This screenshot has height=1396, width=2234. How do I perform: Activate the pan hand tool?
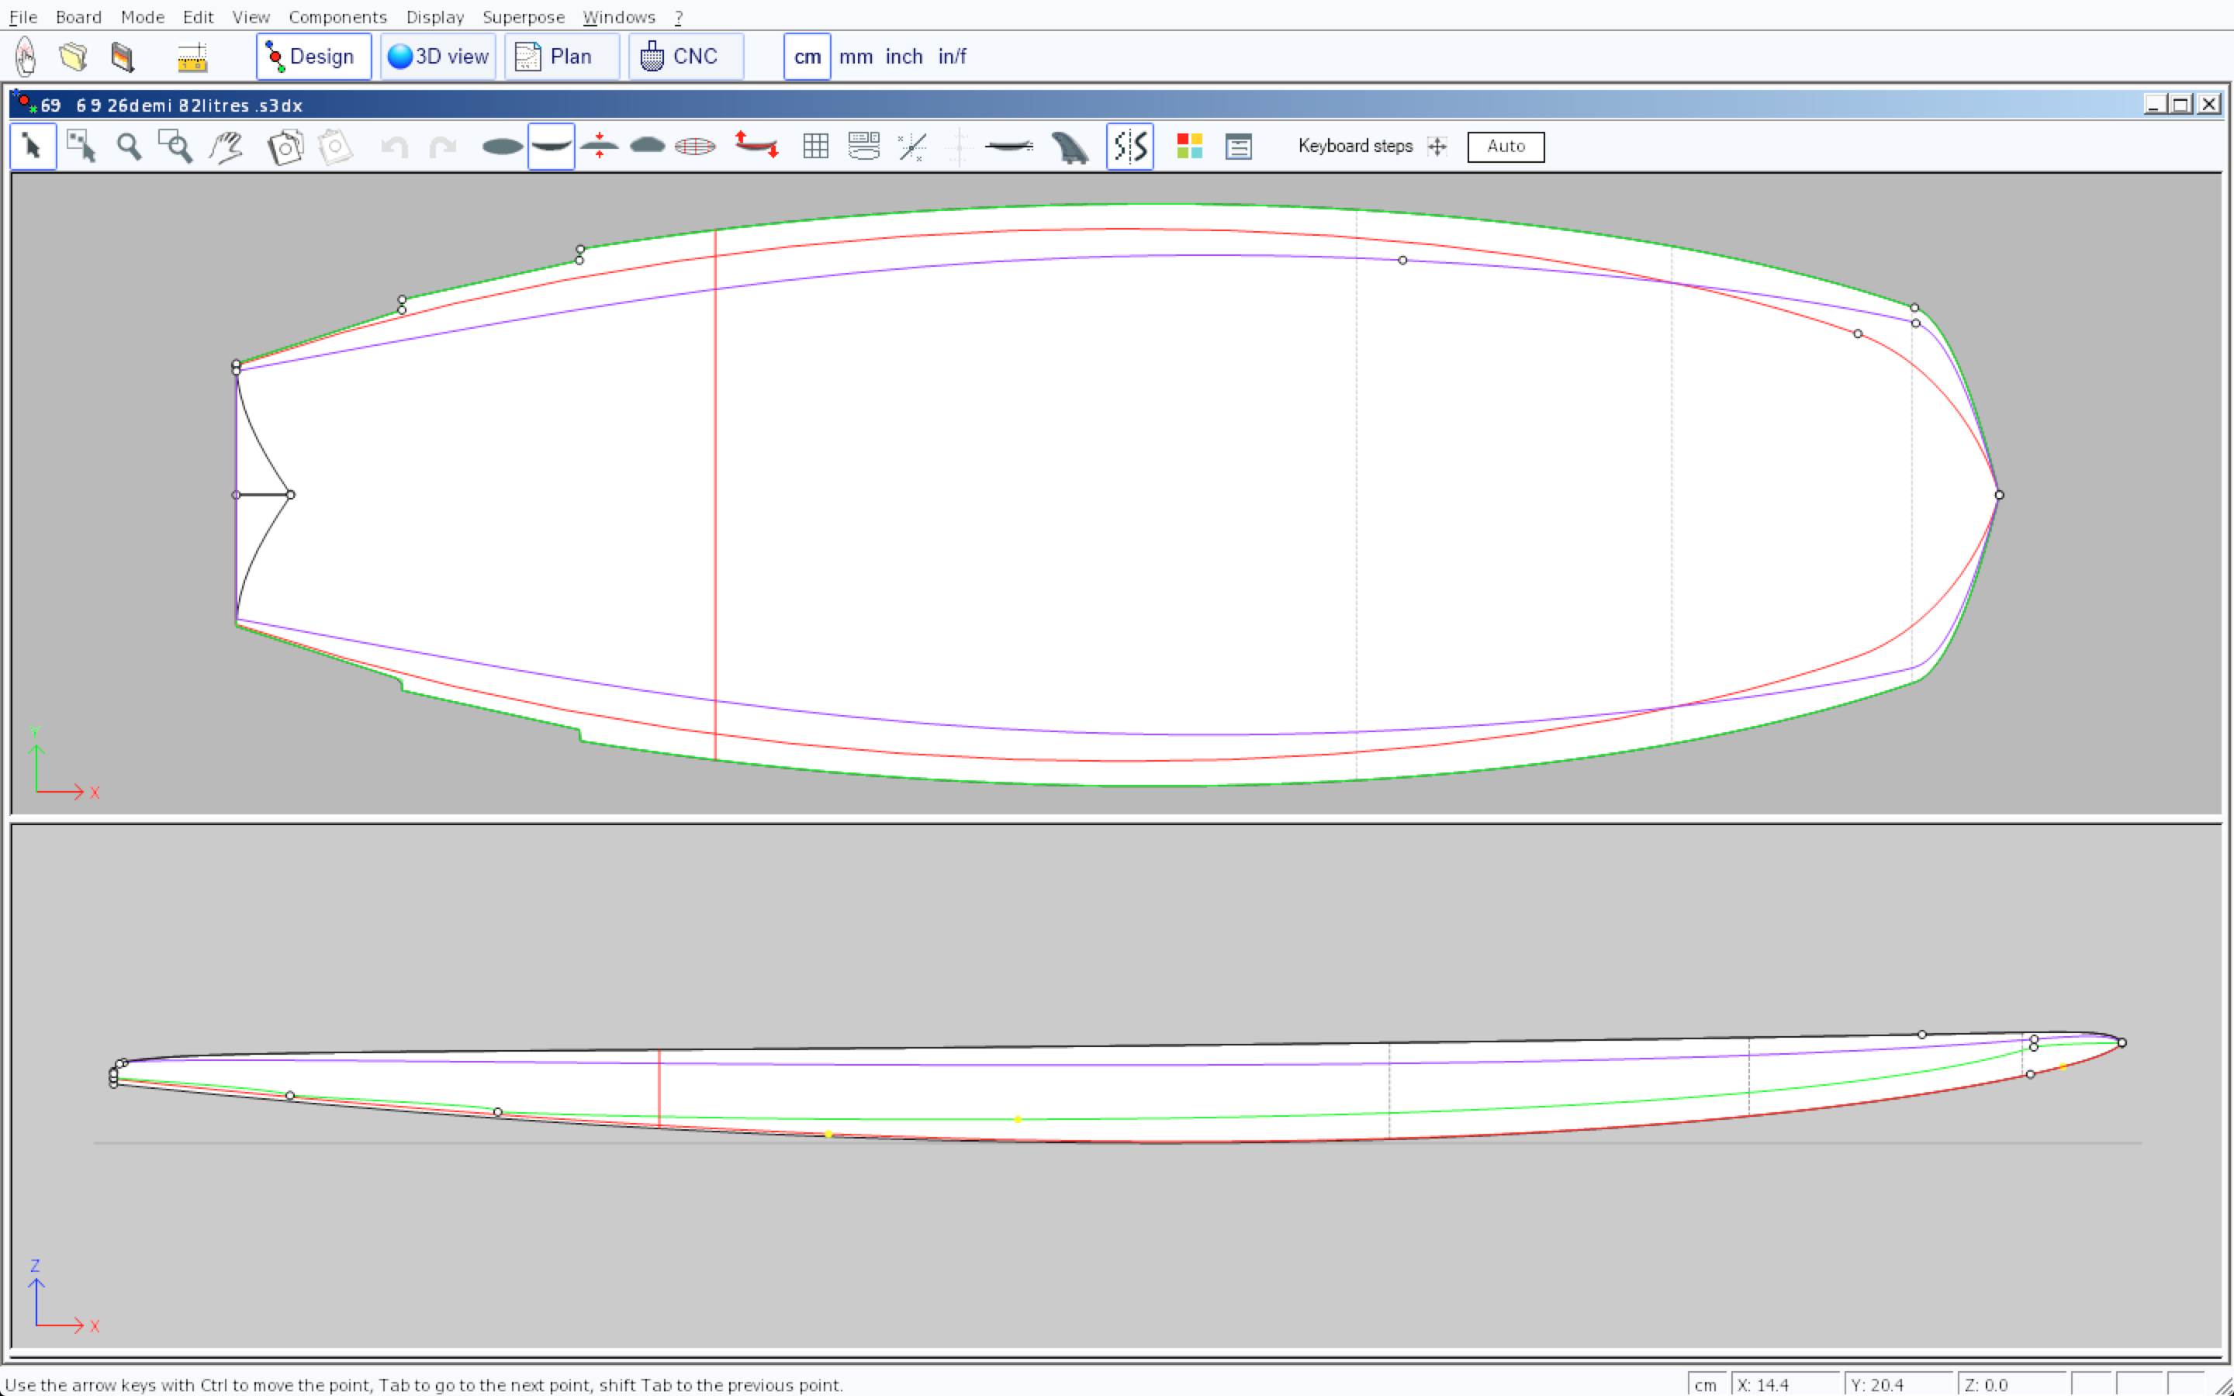tap(225, 147)
